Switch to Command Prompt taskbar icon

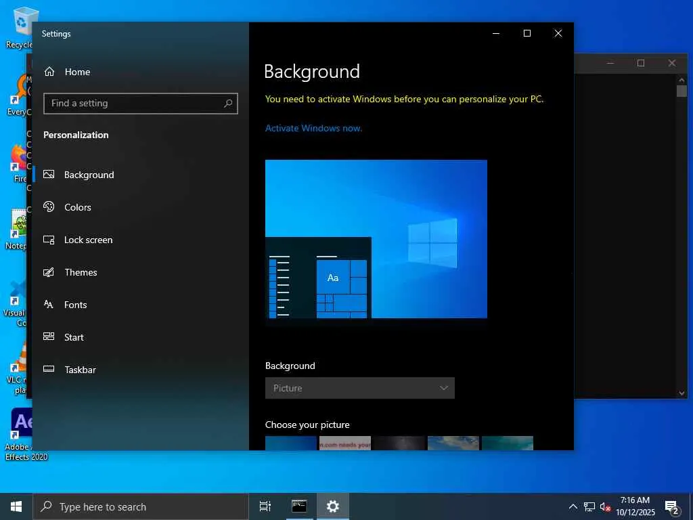299,506
